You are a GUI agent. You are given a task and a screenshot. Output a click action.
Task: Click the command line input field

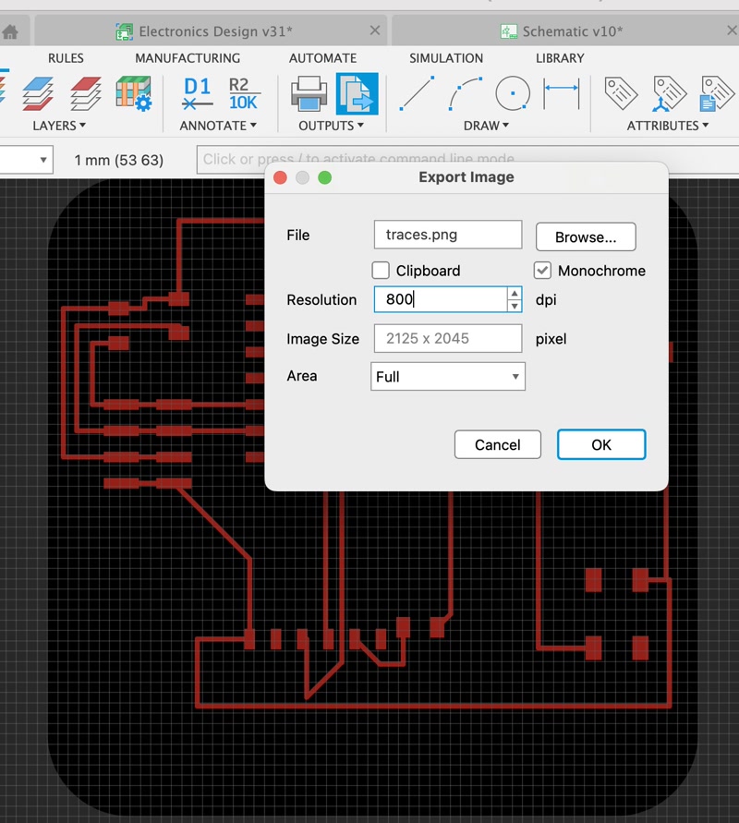(467, 159)
